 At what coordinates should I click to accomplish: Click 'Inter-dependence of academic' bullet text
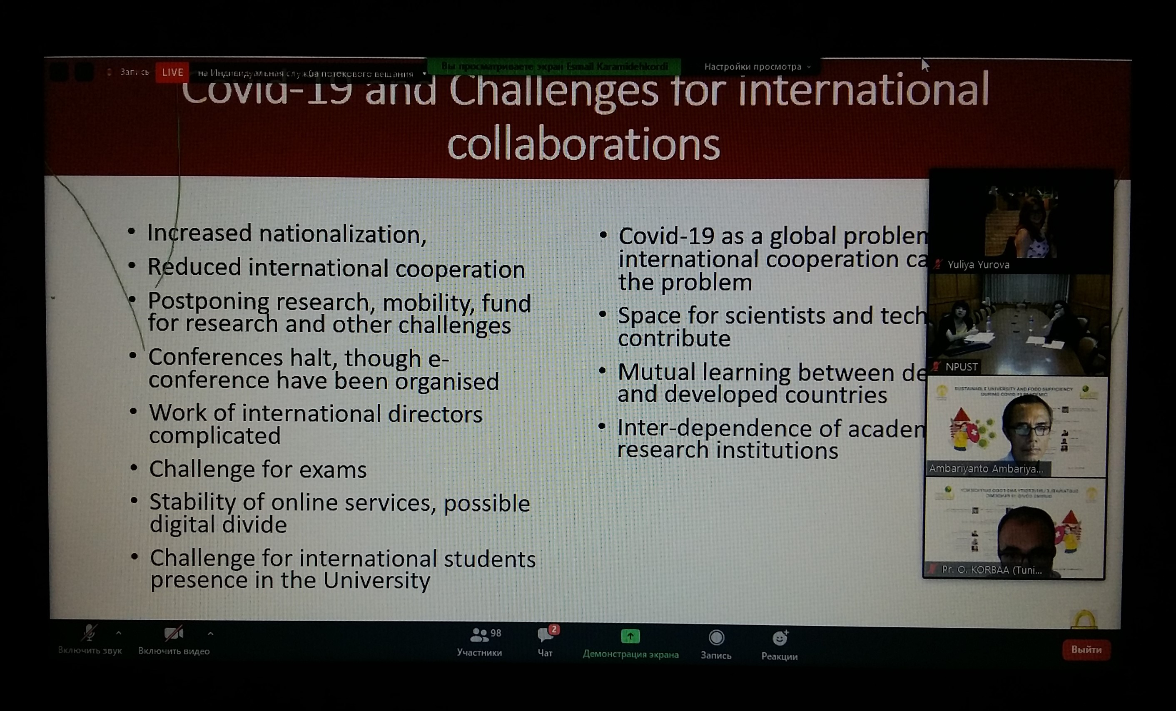point(771,439)
